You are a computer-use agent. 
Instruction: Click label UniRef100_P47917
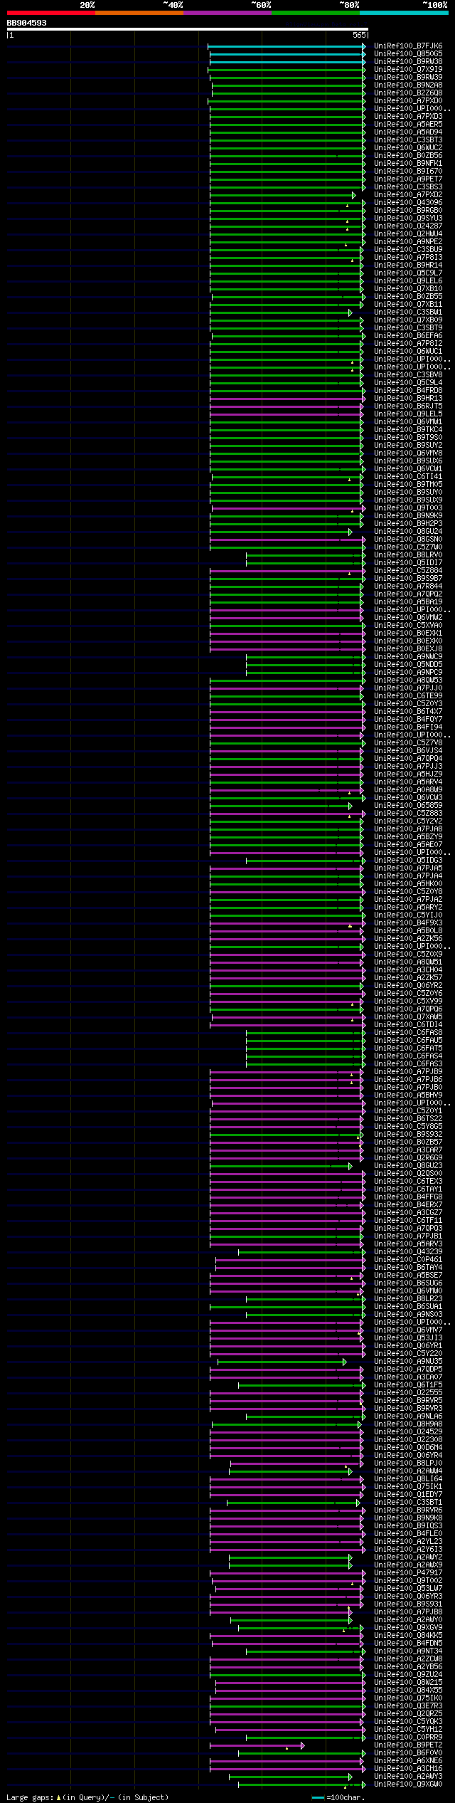click(408, 1573)
